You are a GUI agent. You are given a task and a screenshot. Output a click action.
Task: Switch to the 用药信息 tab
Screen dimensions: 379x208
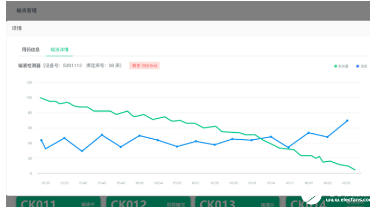pyautogui.click(x=31, y=49)
